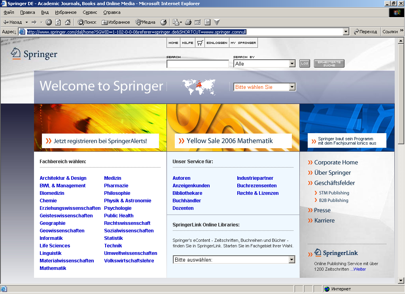The image size is (405, 294).
Task: Click the vertical scrollbar thumb
Action: click(x=401, y=94)
